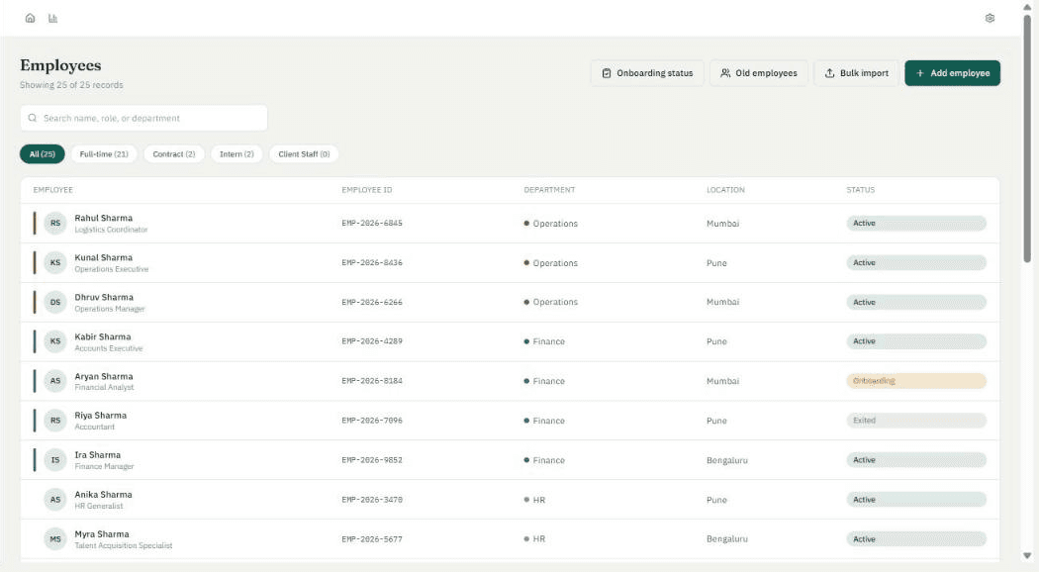Focus the employee search field
Viewport: 1039px width, 572px height.
click(143, 118)
